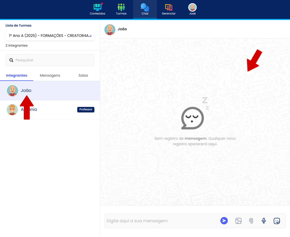
Task: Click the Professor badge beside Antonio
Action: pyautogui.click(x=86, y=110)
